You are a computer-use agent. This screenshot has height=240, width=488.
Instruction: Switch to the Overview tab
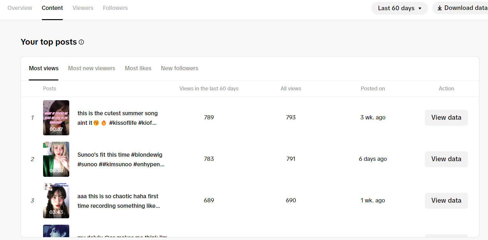coord(20,8)
